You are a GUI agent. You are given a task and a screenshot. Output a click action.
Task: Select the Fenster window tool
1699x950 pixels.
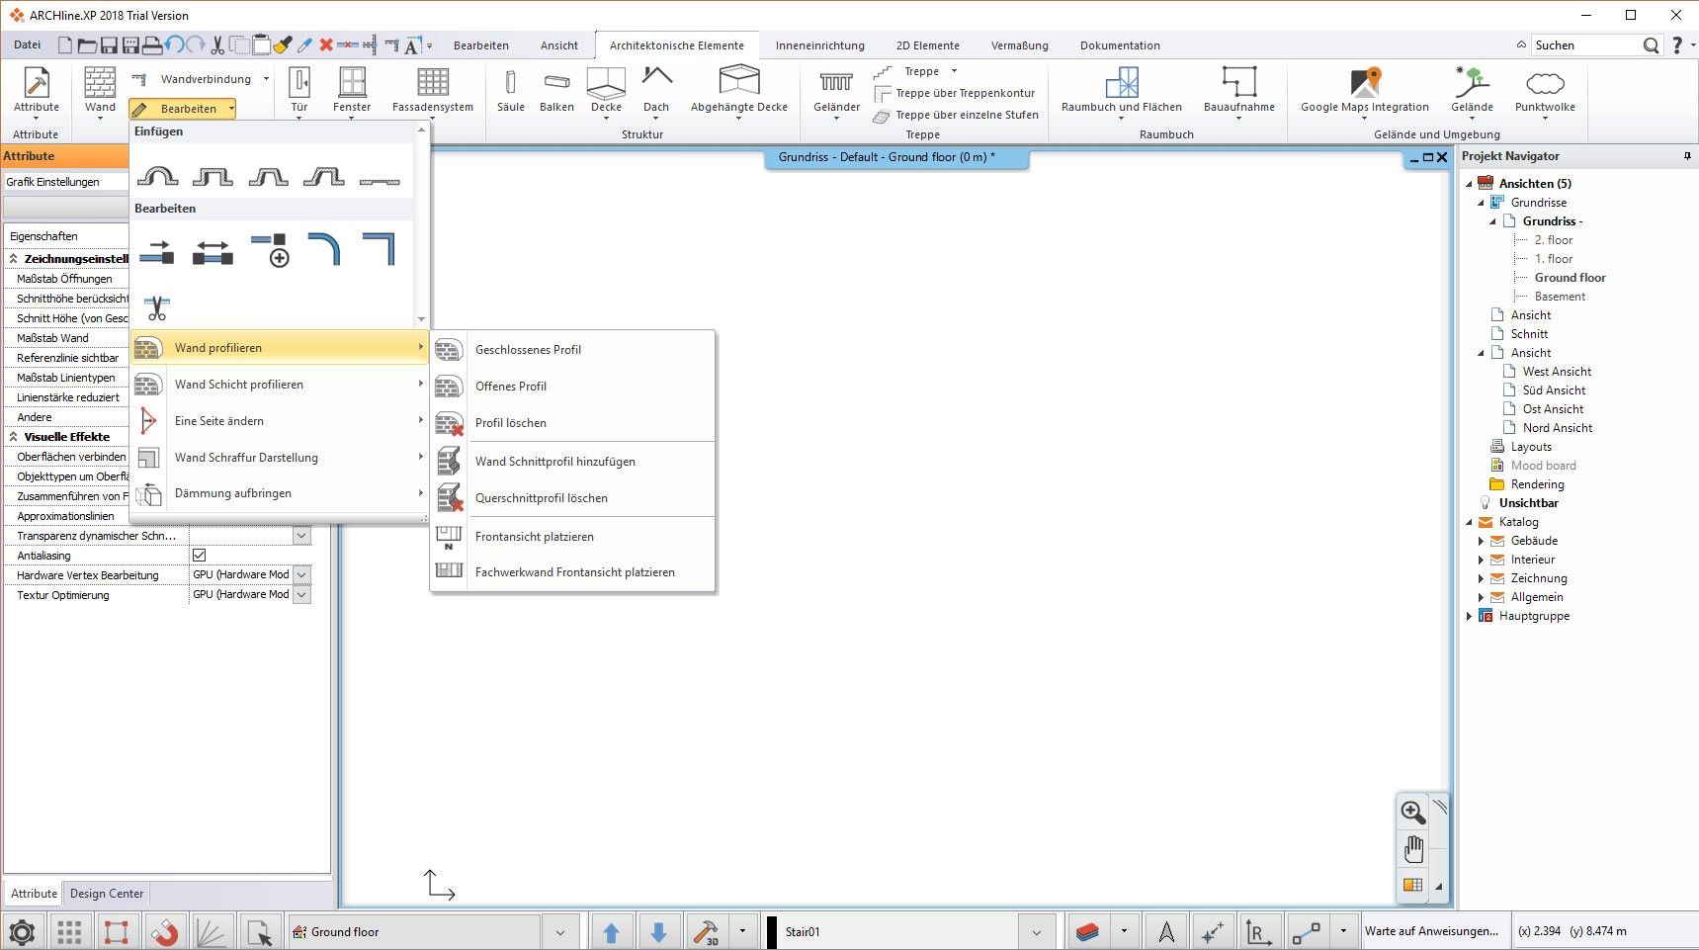click(x=352, y=91)
